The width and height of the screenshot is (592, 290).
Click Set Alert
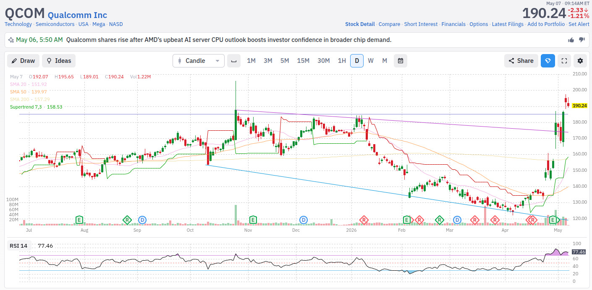tap(579, 24)
